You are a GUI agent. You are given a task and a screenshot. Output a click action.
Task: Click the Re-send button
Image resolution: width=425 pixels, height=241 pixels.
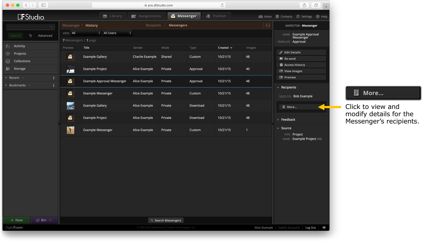click(301, 59)
